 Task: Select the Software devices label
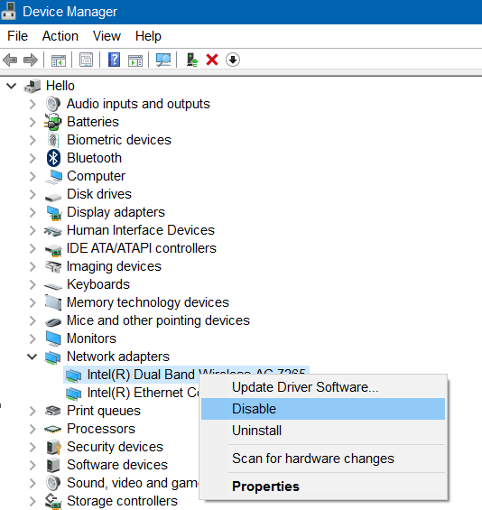[117, 465]
